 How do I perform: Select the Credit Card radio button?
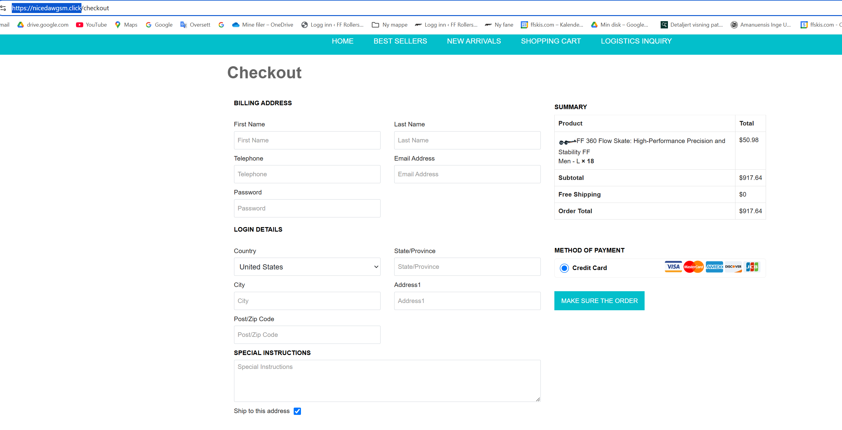(x=564, y=268)
